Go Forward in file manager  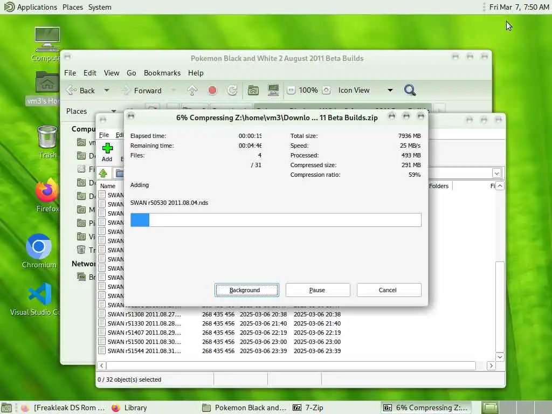pos(142,91)
